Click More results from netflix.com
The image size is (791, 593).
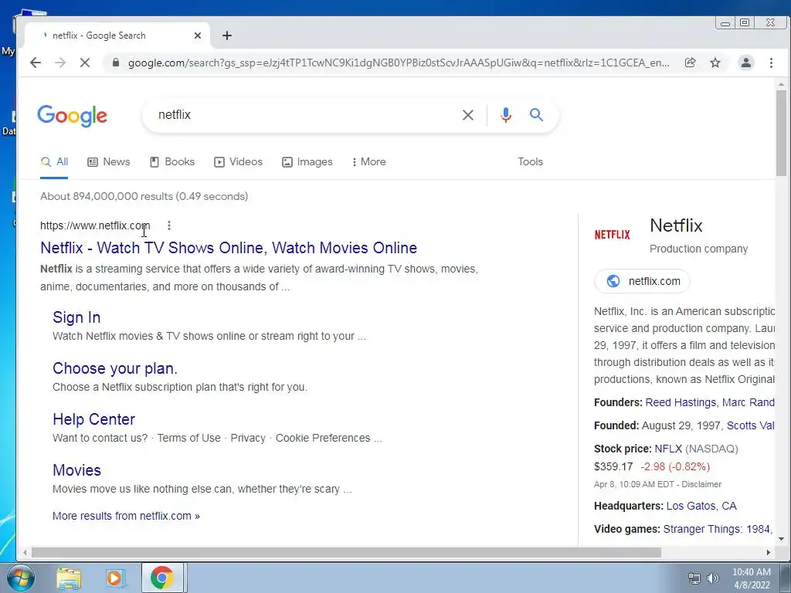click(x=126, y=516)
